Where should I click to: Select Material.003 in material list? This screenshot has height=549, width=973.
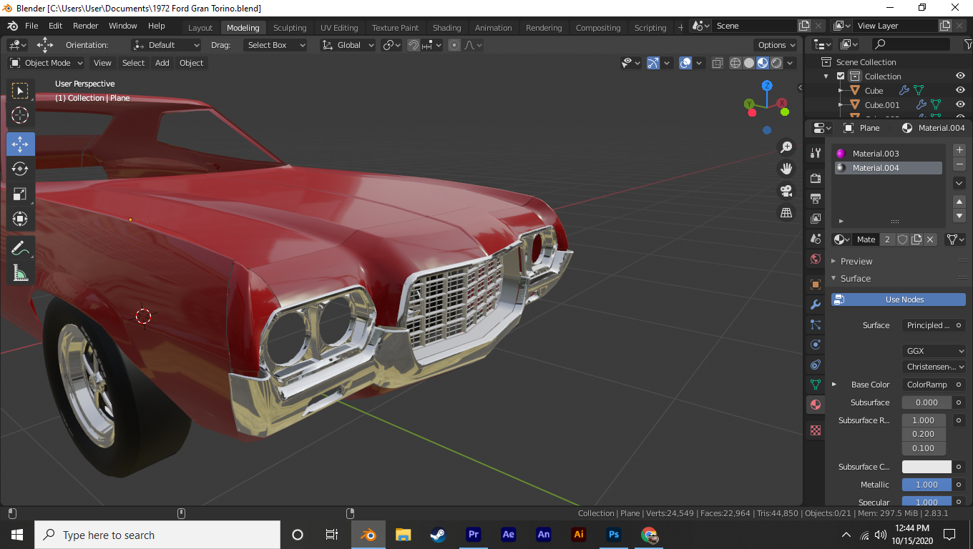tap(887, 154)
